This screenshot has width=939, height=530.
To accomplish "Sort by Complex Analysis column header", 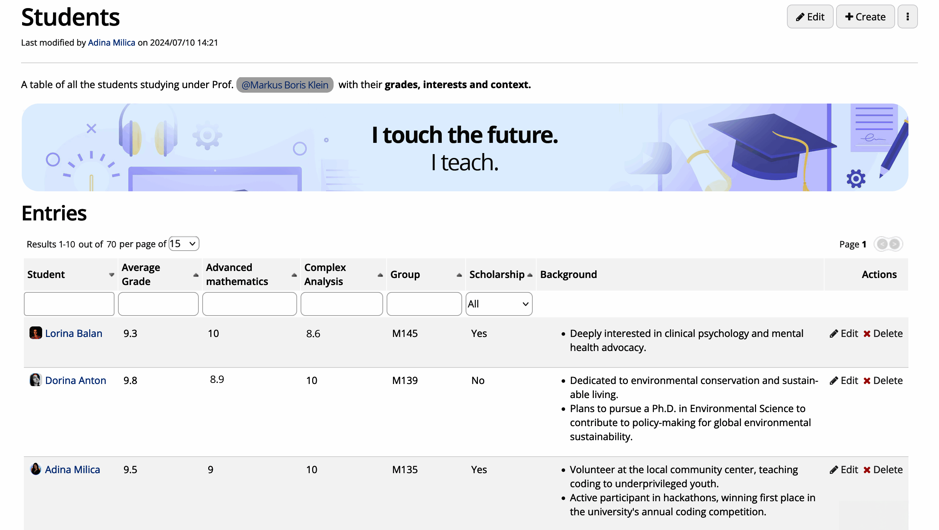I will pos(324,274).
